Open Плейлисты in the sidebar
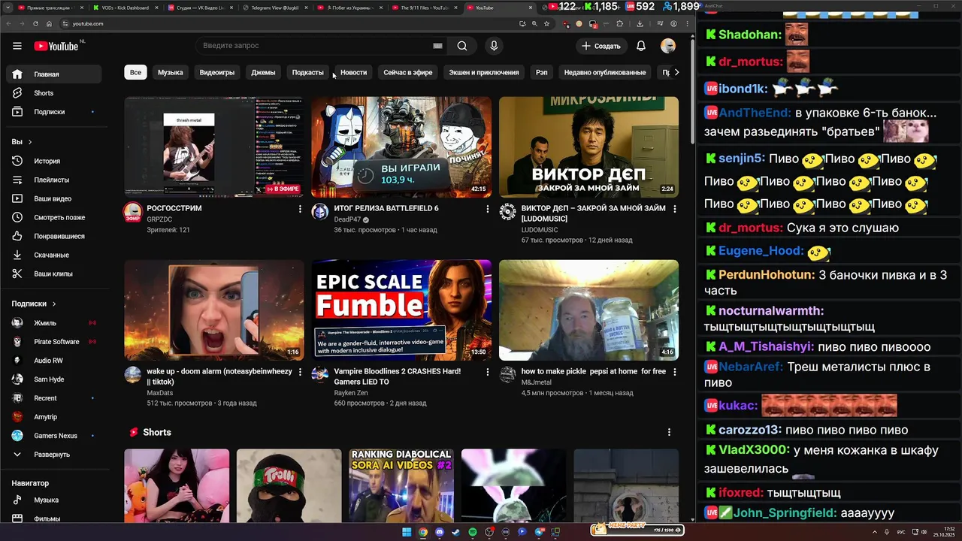The image size is (962, 541). pos(53,180)
